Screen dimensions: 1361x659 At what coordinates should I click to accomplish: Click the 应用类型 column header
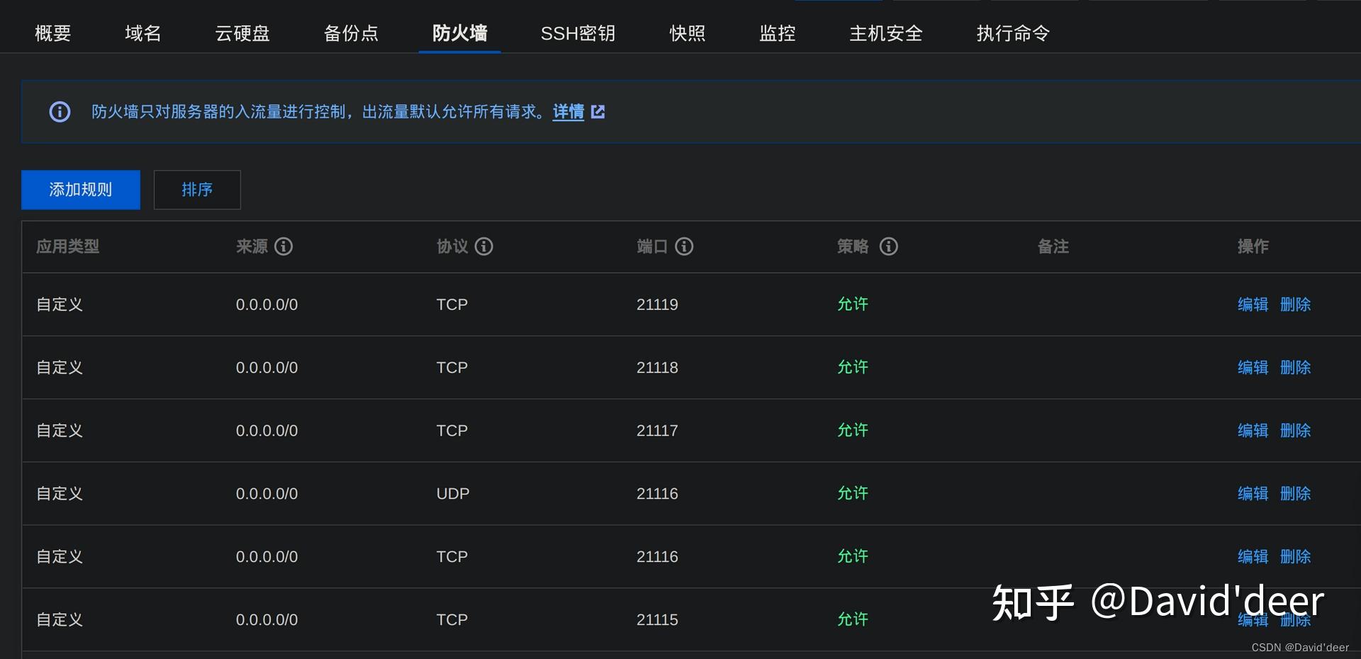click(x=67, y=247)
